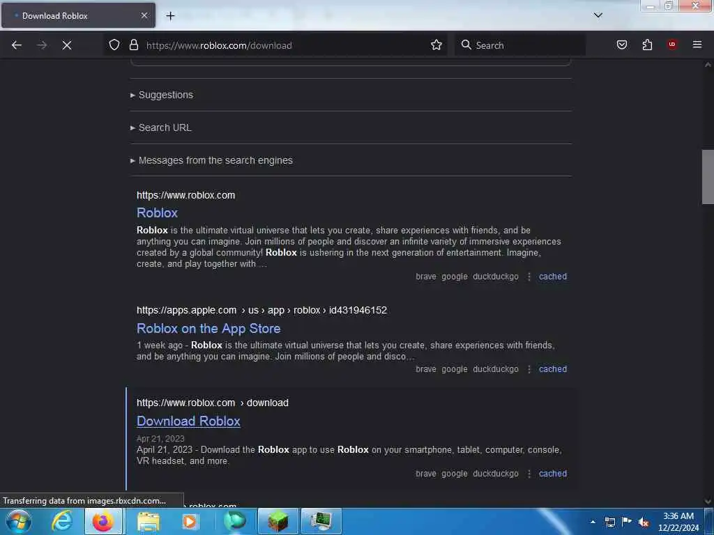Bookmark this page with the star

click(436, 45)
